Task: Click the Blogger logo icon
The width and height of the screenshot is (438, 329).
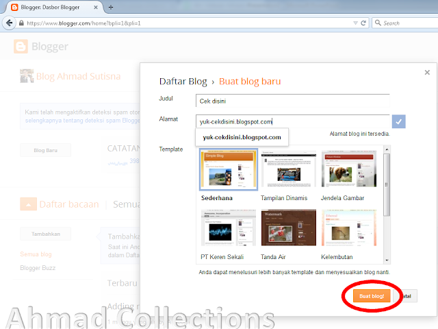Action: (x=21, y=47)
